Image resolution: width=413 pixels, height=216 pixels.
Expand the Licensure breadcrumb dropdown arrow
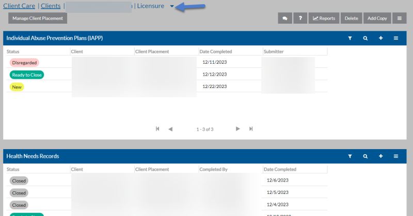[172, 6]
